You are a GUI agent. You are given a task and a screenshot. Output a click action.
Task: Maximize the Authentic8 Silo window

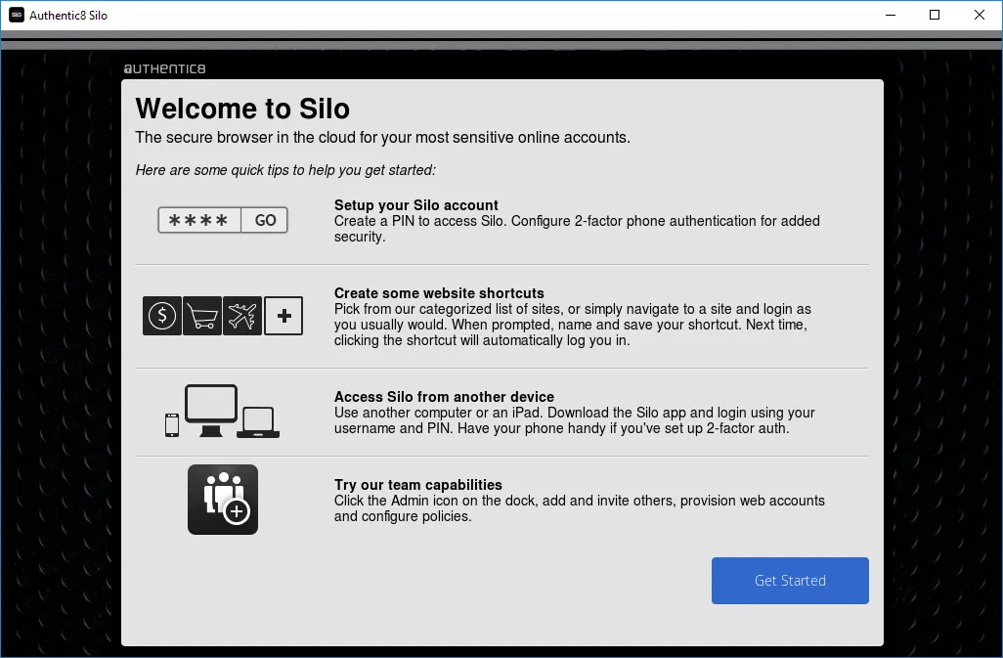[x=935, y=15]
